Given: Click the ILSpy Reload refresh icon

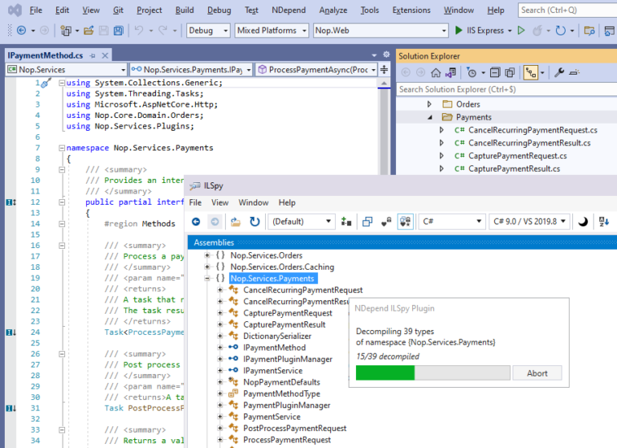Looking at the screenshot, I should pyautogui.click(x=255, y=222).
